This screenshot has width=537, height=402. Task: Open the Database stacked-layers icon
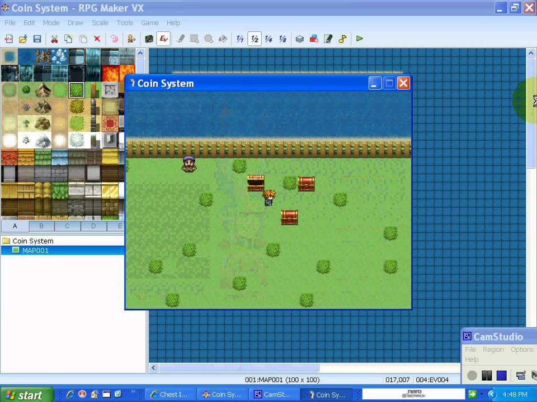[x=300, y=39]
